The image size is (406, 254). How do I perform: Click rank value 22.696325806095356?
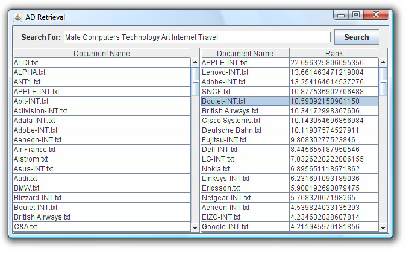327,63
